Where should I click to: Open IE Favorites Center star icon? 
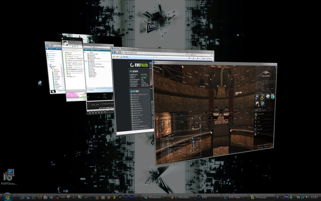(x=114, y=57)
